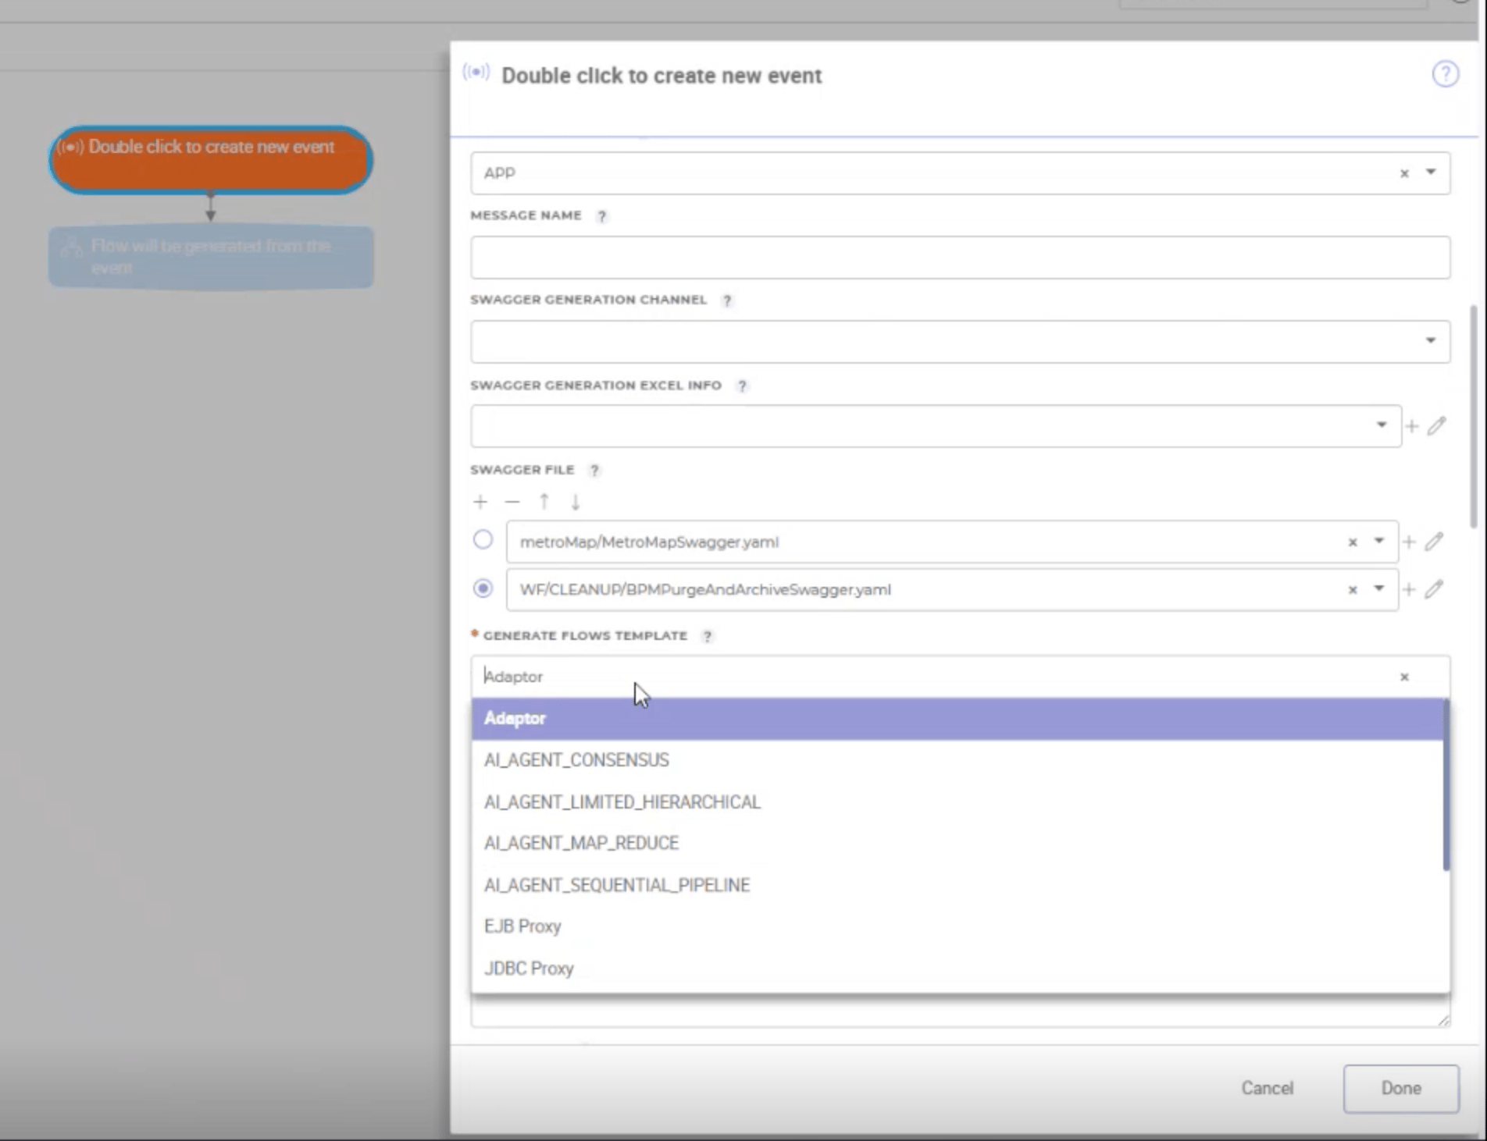This screenshot has width=1487, height=1141.
Task: Select the JDBC Proxy template option
Action: pyautogui.click(x=529, y=969)
